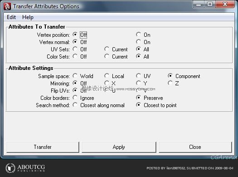Viewport: 238px width, 177px height.
Task: Click the Search method label
Action: click(x=53, y=105)
